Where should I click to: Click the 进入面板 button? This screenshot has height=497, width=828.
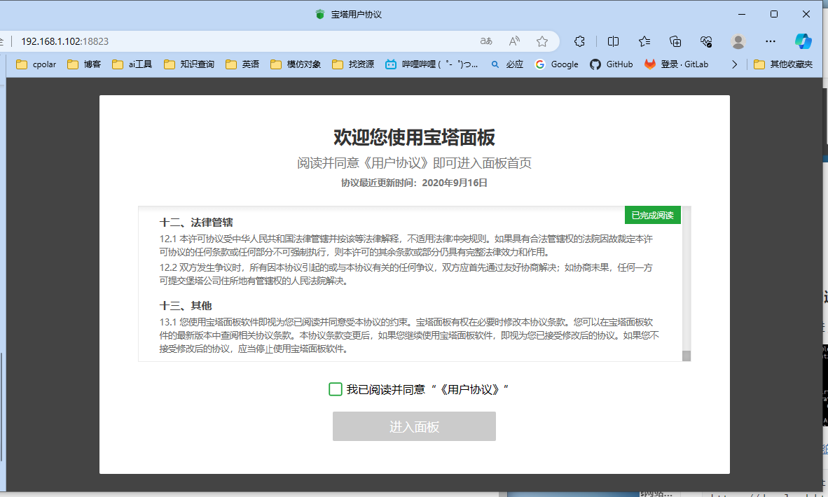(414, 426)
